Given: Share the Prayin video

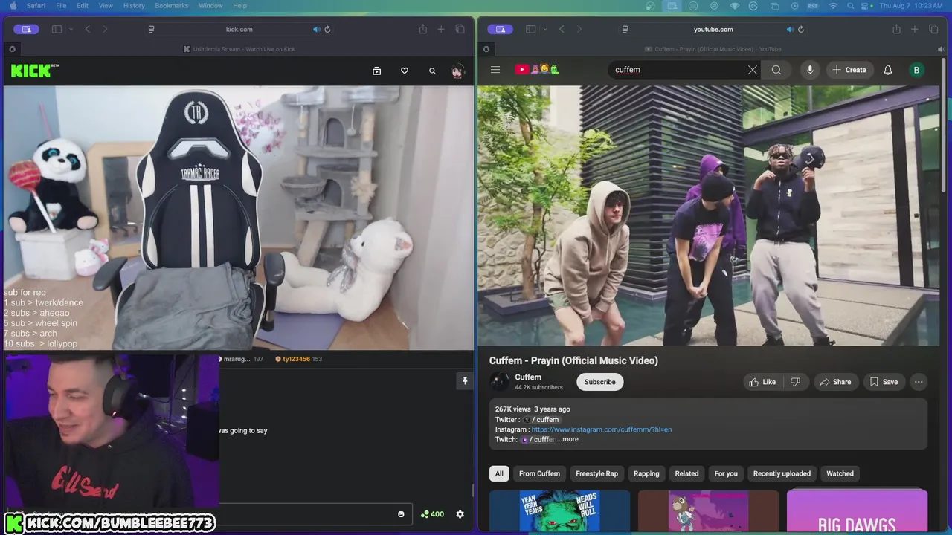Looking at the screenshot, I should tap(835, 382).
